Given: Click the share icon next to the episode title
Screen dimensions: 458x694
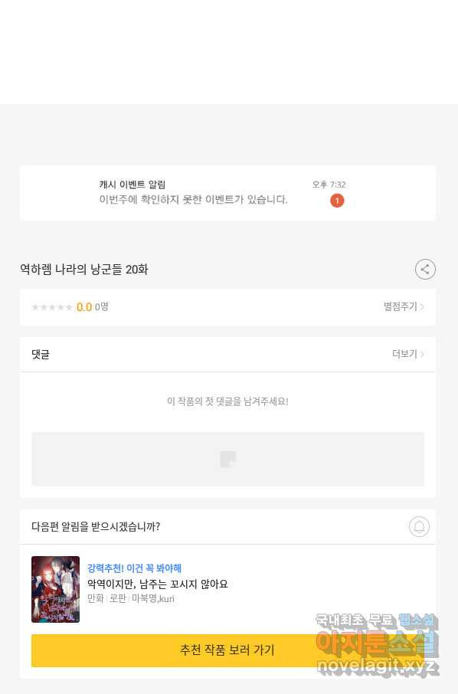Looking at the screenshot, I should pyautogui.click(x=425, y=269).
